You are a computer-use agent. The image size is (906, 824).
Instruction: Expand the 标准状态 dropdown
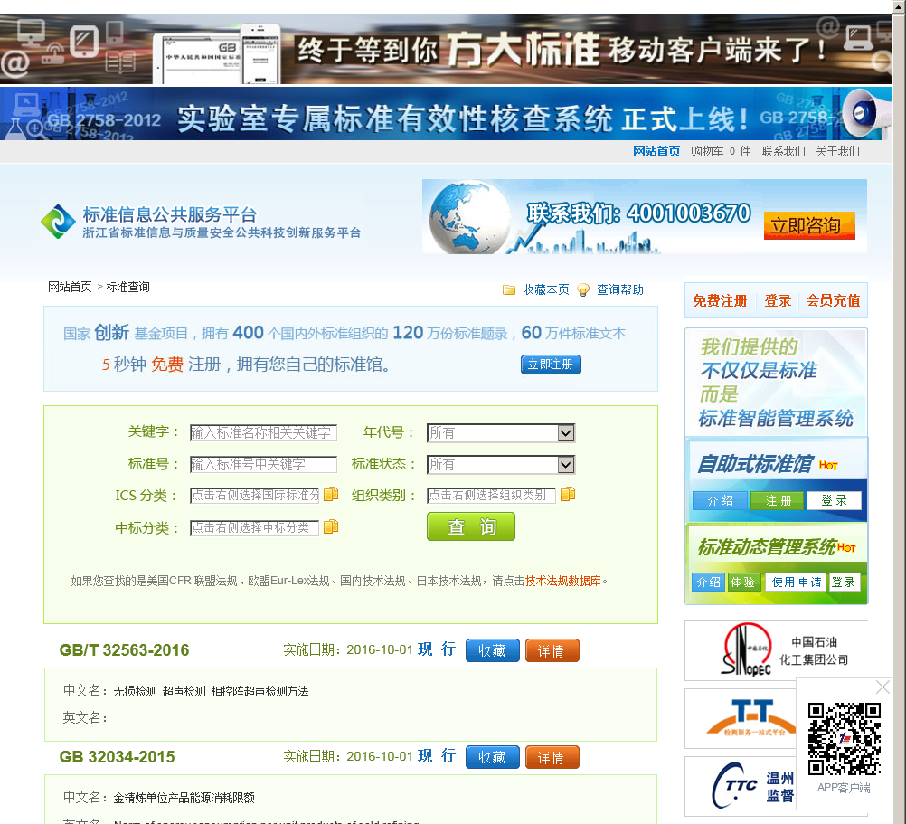[566, 464]
